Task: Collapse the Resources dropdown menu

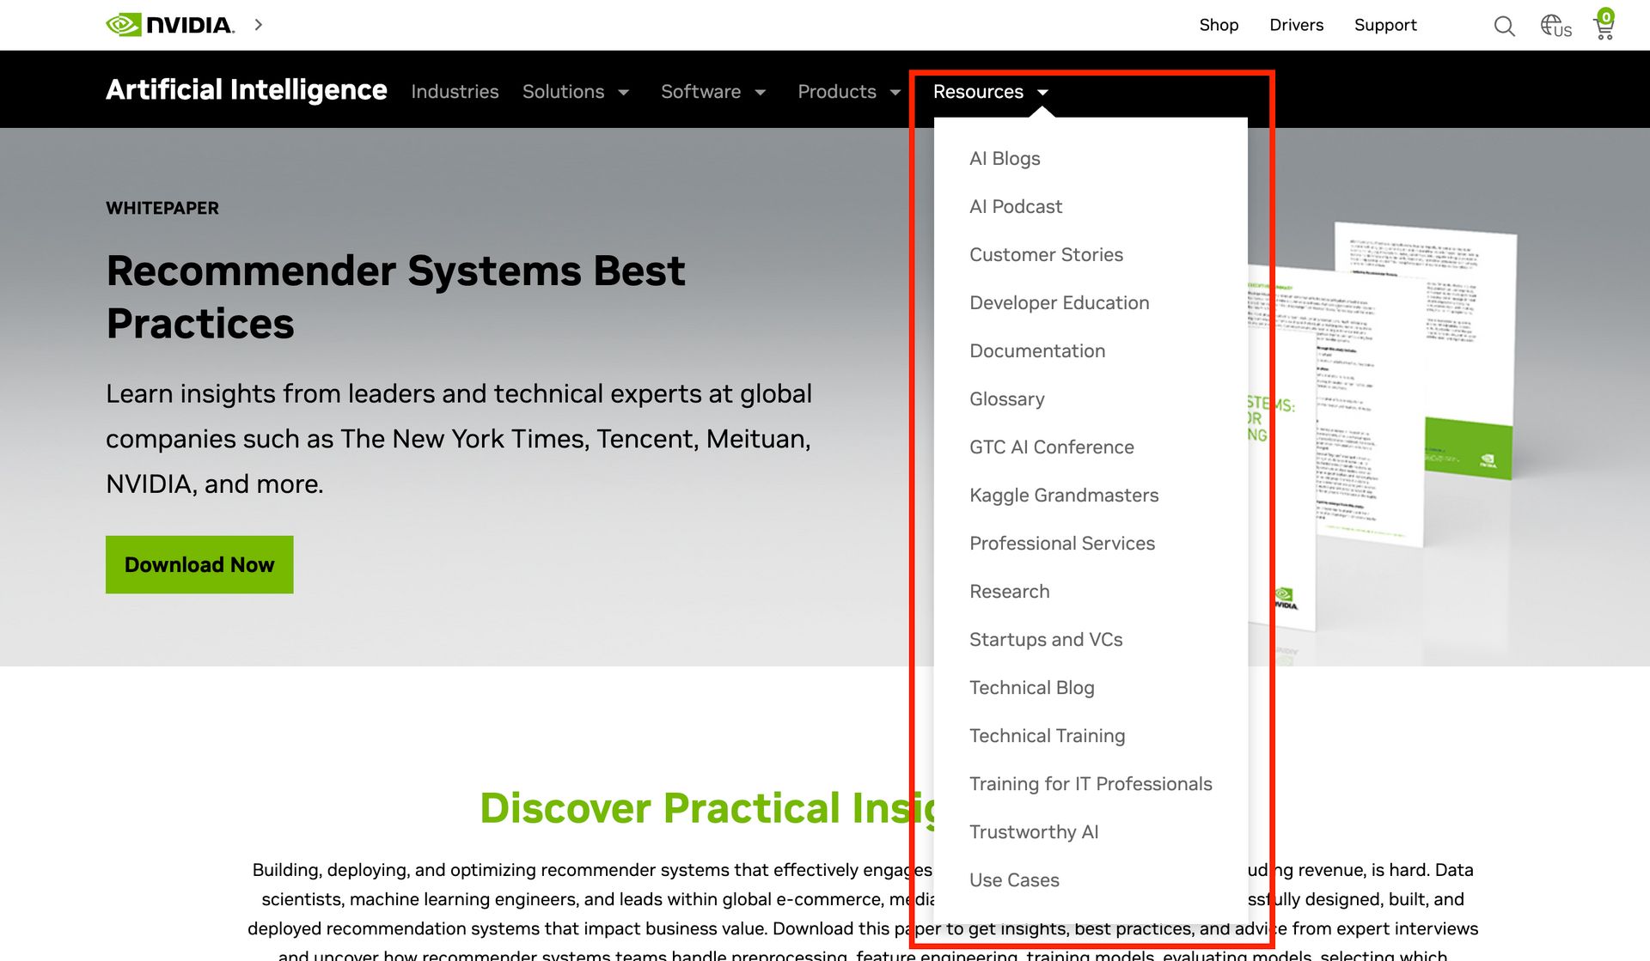Action: 990,92
